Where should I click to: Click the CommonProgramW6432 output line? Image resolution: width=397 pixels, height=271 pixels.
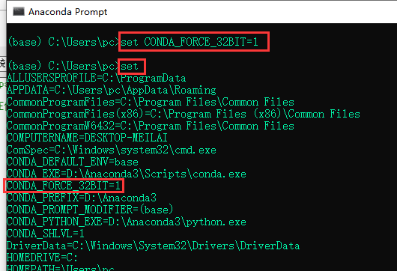point(151,126)
